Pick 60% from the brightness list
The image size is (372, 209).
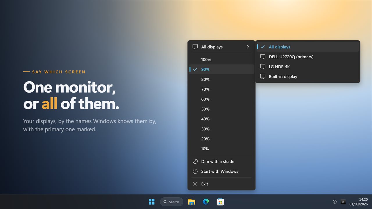click(221, 99)
